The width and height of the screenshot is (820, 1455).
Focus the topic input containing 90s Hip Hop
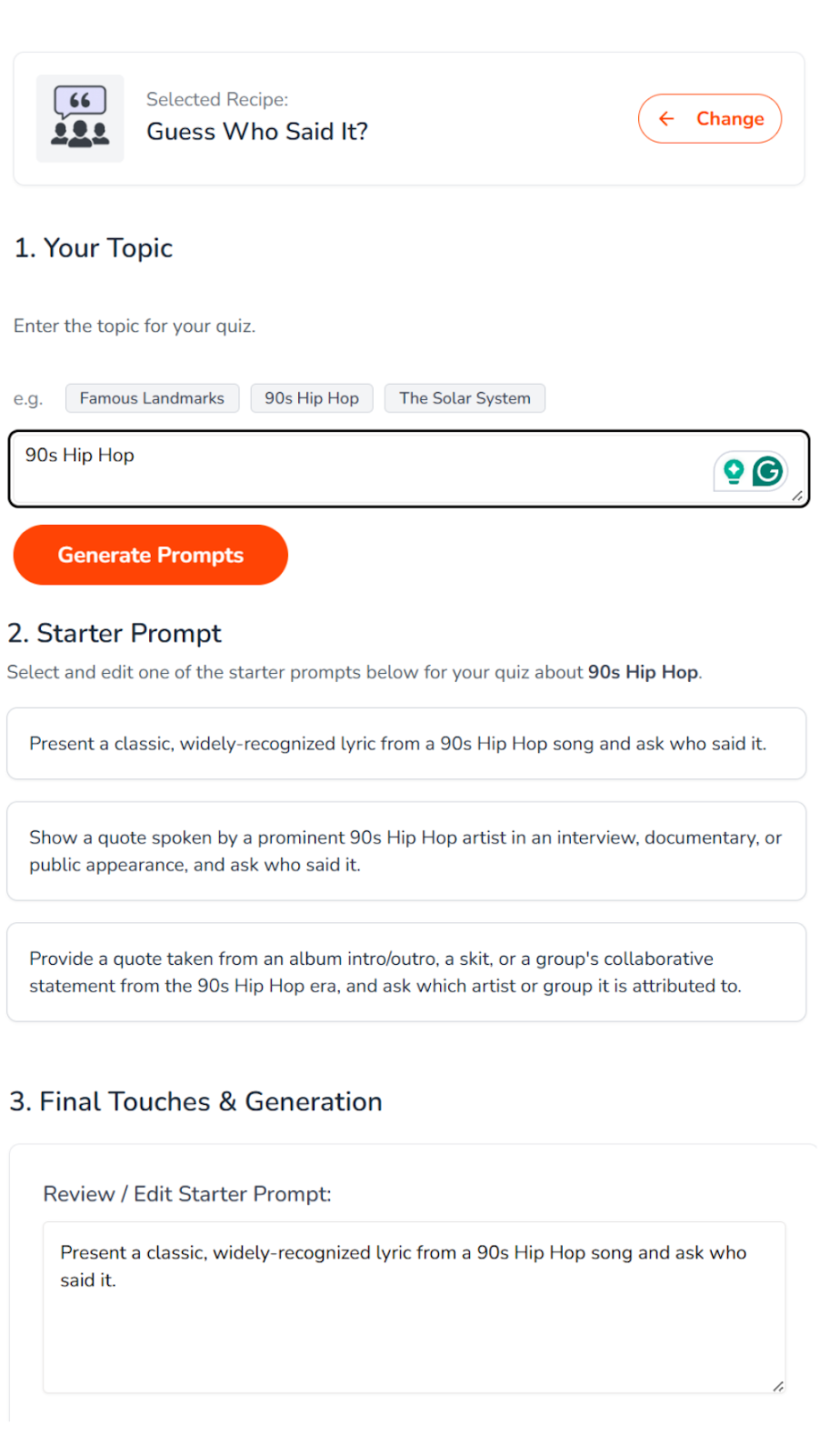(x=364, y=468)
